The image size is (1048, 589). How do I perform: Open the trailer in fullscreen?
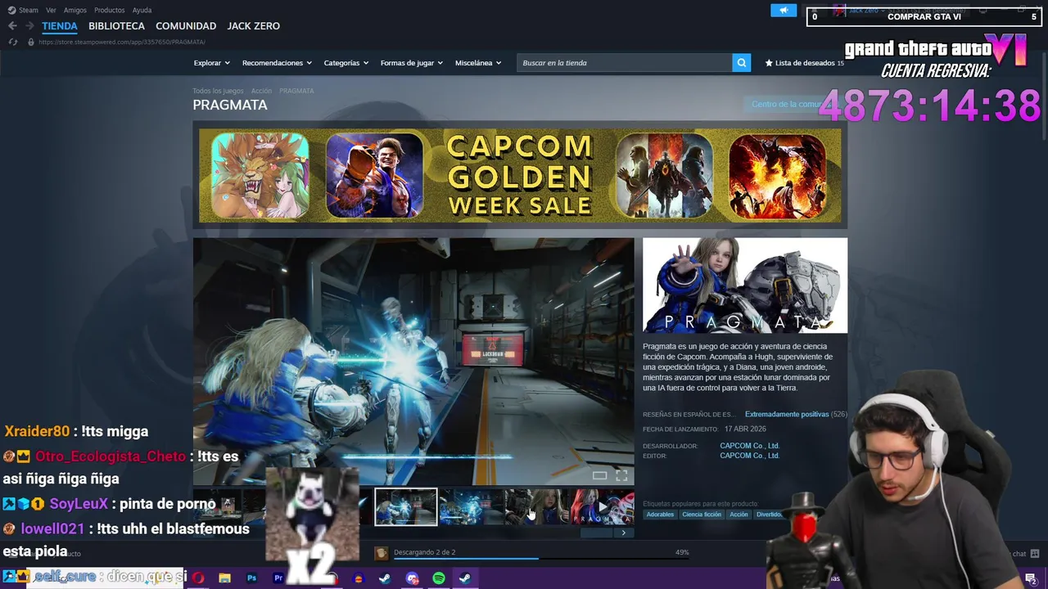[621, 475]
